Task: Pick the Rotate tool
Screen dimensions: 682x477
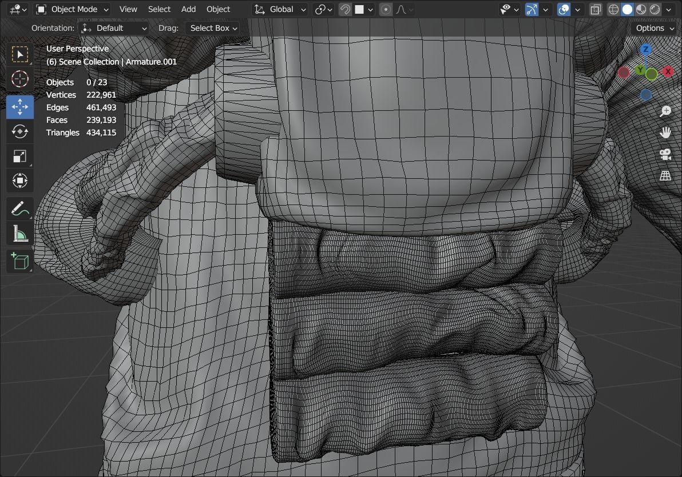Action: (19, 131)
